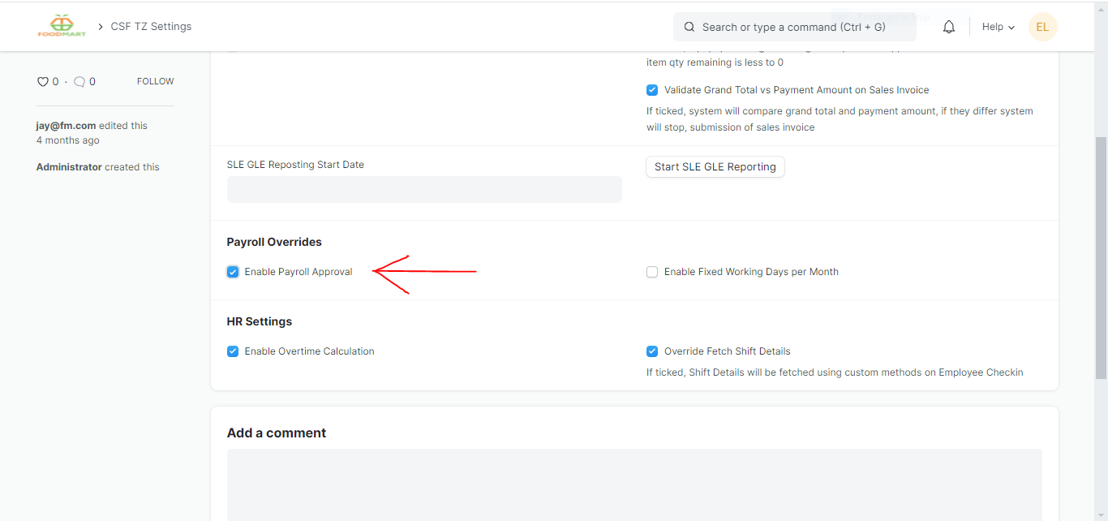Open the EL user avatar menu
This screenshot has height=521, width=1108.
1042,27
